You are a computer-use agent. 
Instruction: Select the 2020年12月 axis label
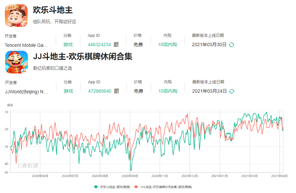pyautogui.click(x=189, y=176)
